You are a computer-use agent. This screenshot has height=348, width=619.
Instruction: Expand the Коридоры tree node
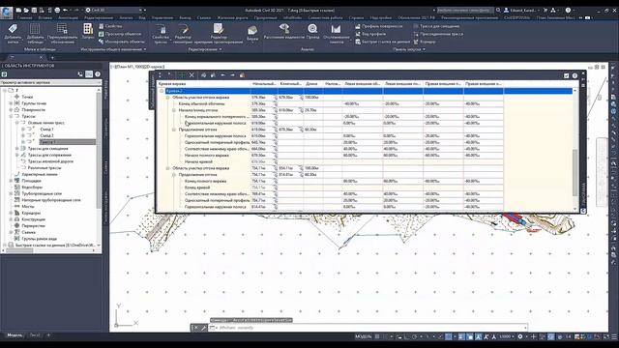point(11,213)
